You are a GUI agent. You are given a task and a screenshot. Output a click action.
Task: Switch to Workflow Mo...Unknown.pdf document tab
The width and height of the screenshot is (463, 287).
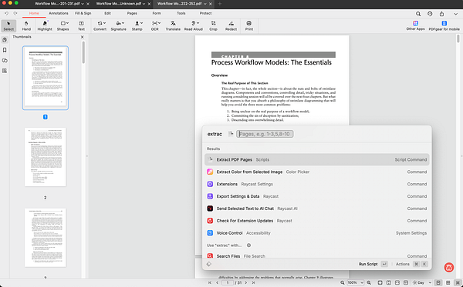click(x=119, y=4)
